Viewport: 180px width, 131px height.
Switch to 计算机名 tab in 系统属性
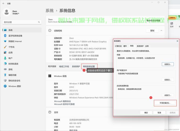point(118,46)
